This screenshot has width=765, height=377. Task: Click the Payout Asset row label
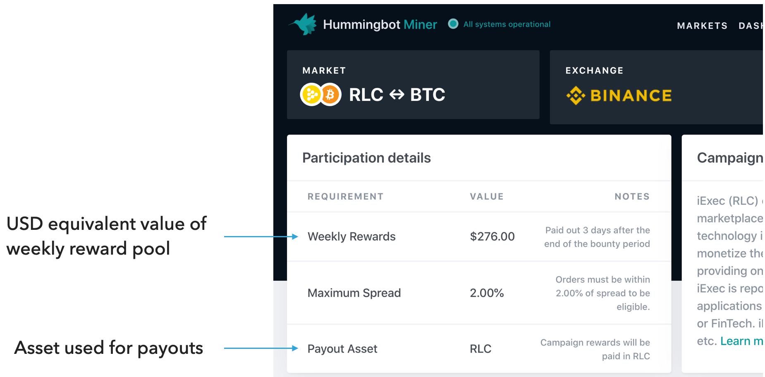click(x=342, y=349)
